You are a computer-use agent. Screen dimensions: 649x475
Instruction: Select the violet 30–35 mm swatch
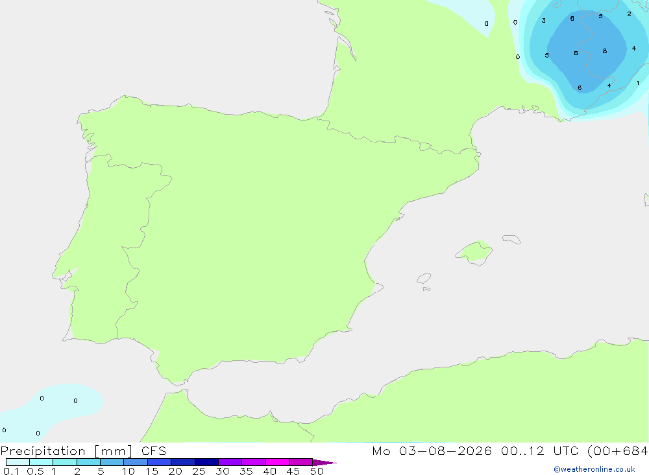pyautogui.click(x=230, y=462)
